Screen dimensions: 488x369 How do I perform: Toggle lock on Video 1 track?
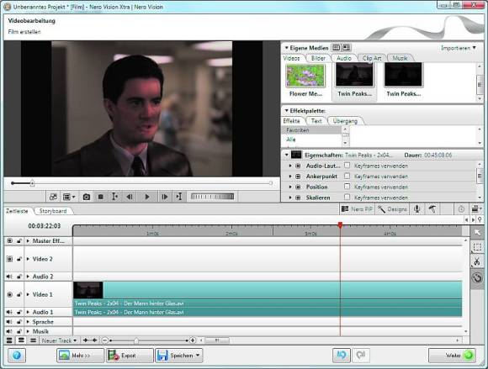pos(19,294)
